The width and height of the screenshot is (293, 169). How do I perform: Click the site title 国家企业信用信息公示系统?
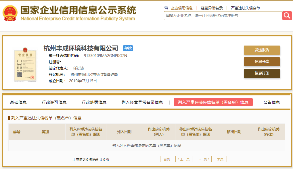78,10
